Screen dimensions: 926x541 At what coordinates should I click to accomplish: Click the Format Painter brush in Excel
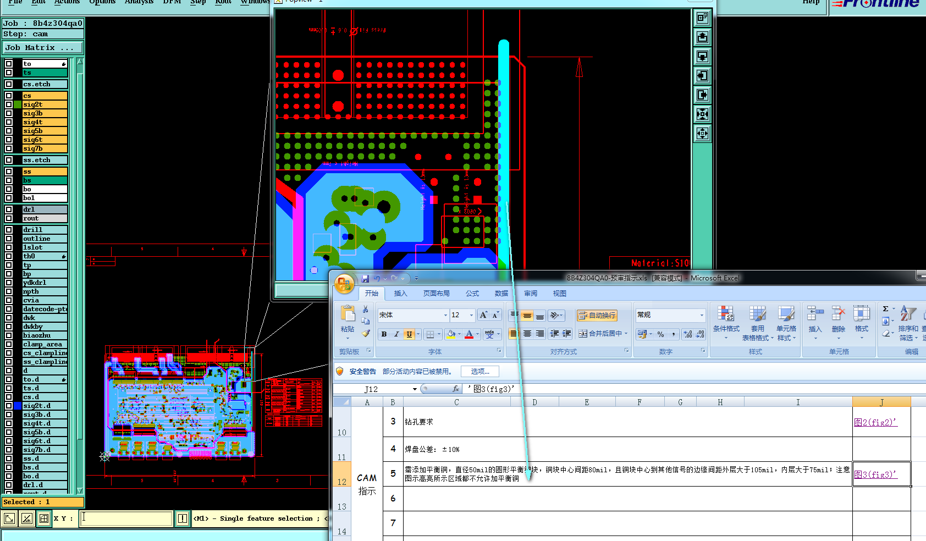pyautogui.click(x=365, y=333)
